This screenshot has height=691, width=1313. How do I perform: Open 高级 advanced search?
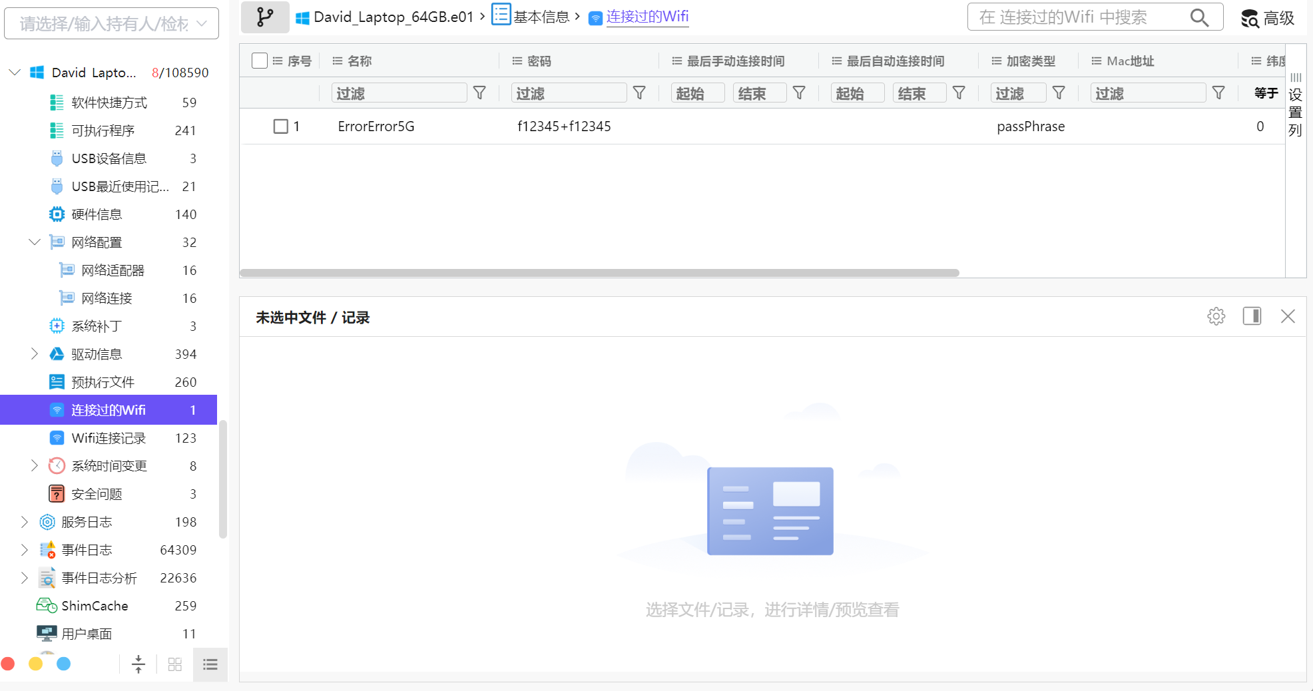pyautogui.click(x=1268, y=18)
